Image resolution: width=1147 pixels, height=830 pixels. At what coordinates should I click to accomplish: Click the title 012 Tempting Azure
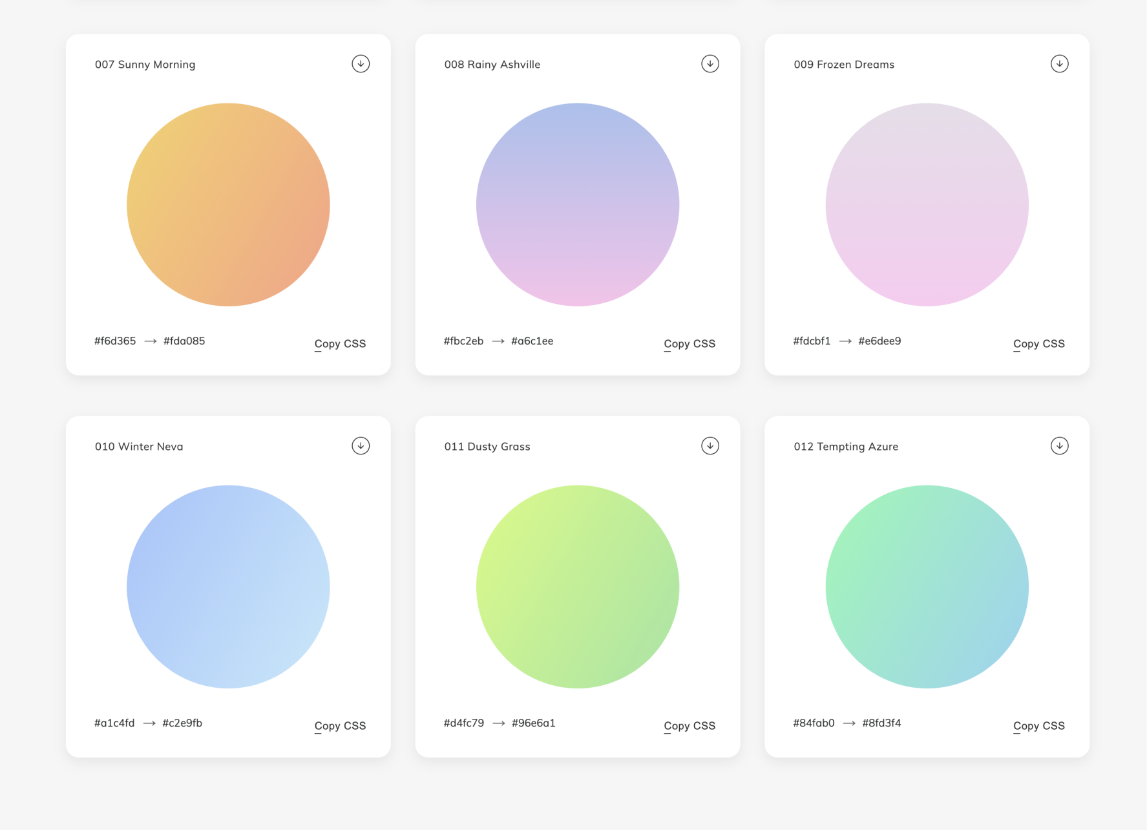pos(846,447)
